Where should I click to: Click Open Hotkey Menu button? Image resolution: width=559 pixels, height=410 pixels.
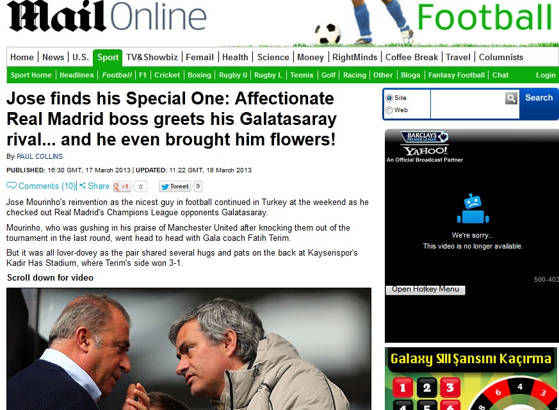(425, 289)
